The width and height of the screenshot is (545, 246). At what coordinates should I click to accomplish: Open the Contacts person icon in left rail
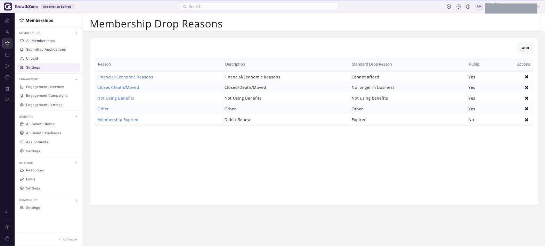(x=7, y=32)
